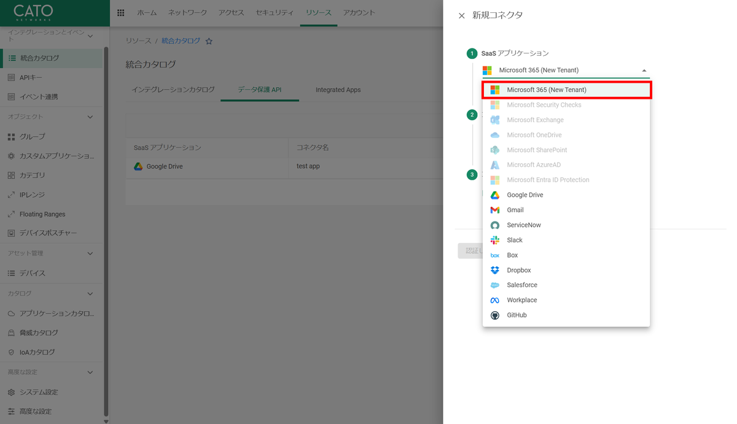Click the システム設定 gear icon
This screenshot has width=737, height=424.
click(x=12, y=392)
